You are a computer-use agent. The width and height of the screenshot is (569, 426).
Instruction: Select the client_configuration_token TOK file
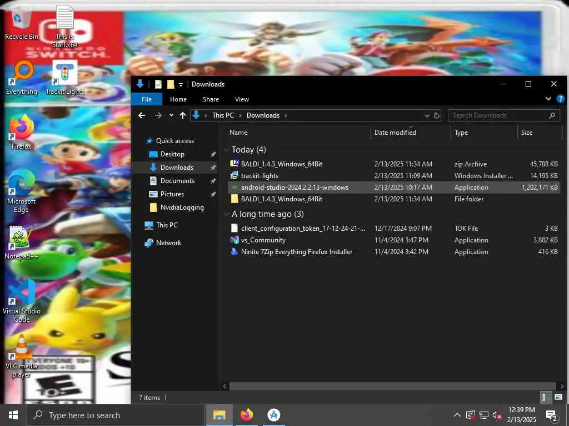pos(394,228)
